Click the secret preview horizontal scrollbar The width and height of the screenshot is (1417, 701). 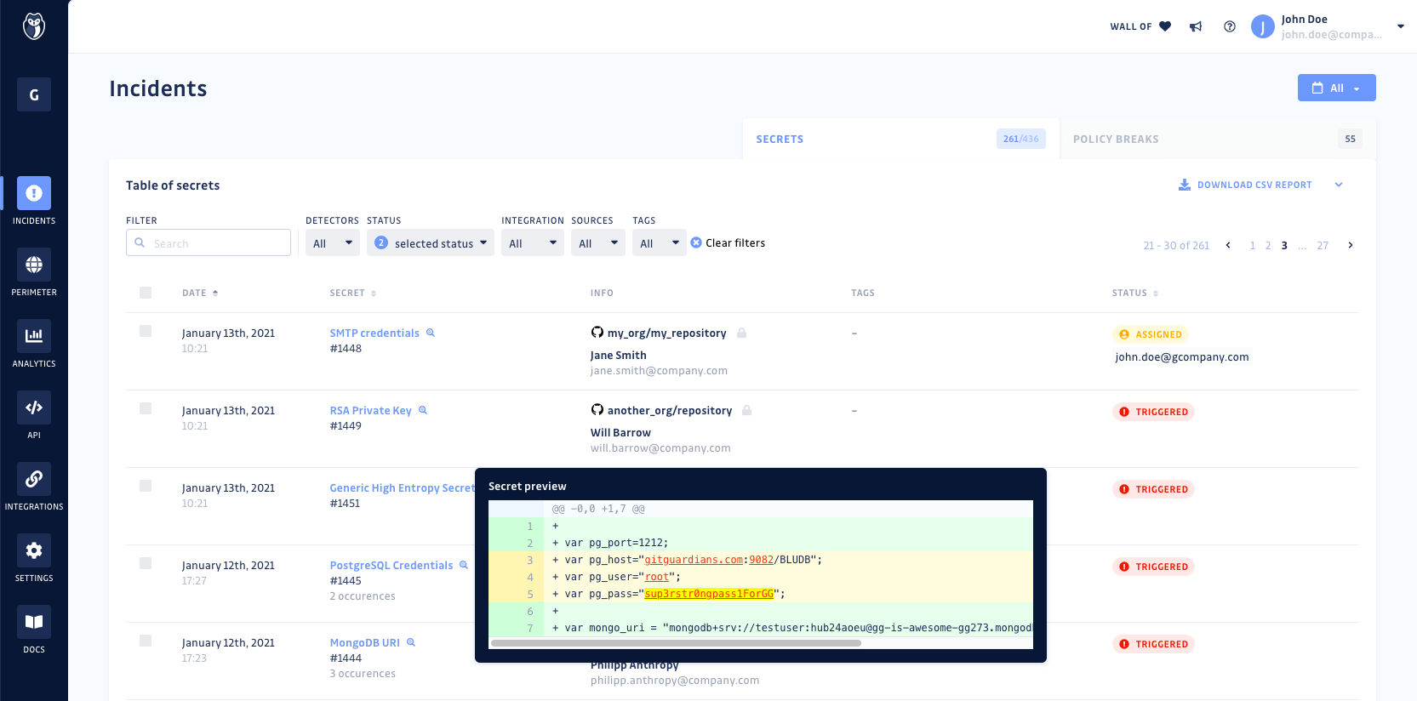676,643
